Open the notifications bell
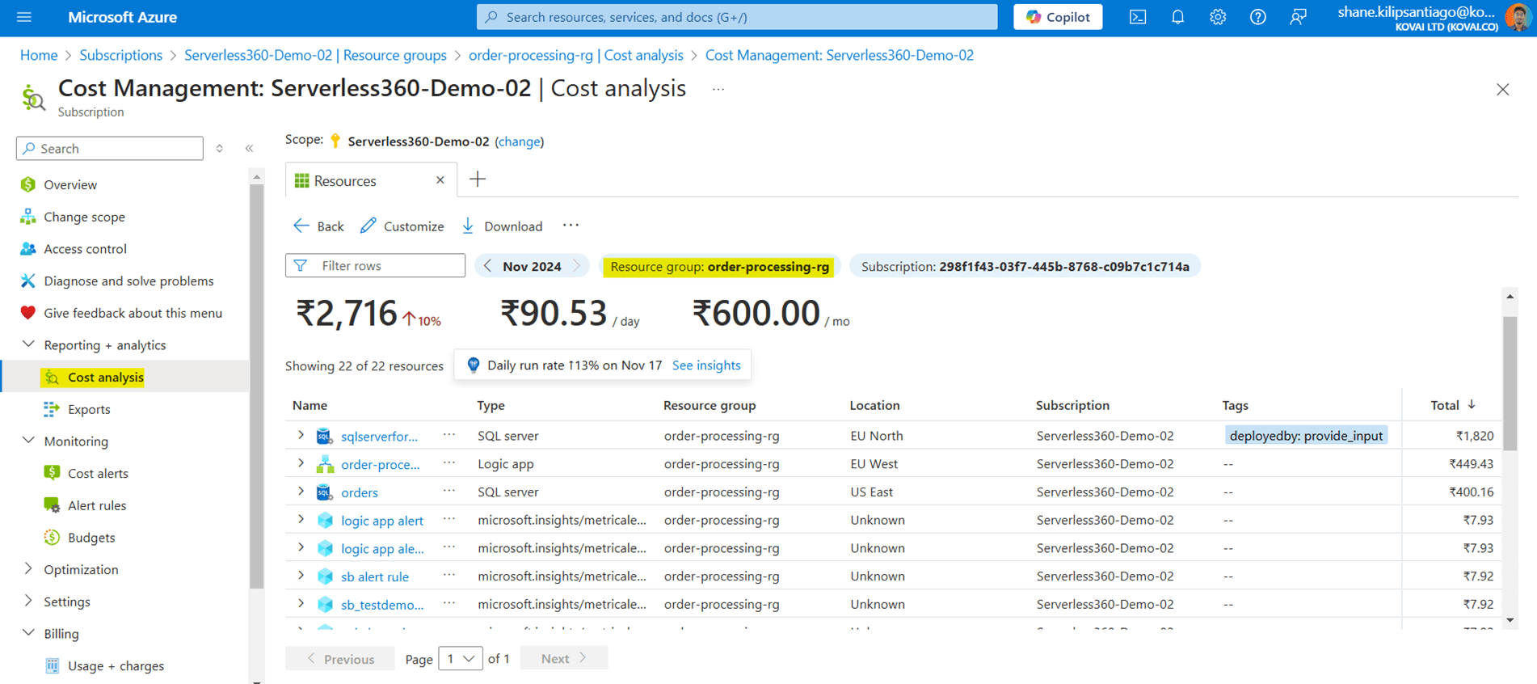The image size is (1537, 684). coord(1177,17)
